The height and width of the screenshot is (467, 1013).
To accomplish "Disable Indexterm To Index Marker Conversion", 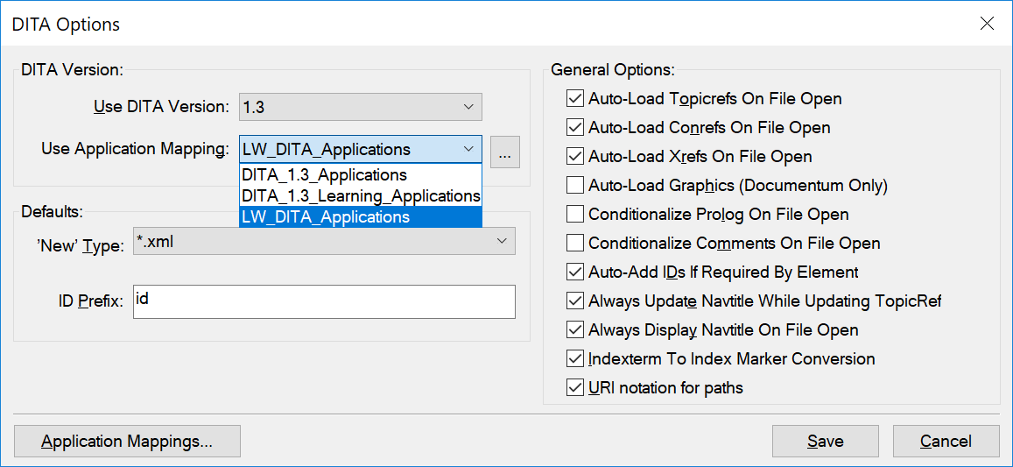I will pos(575,358).
